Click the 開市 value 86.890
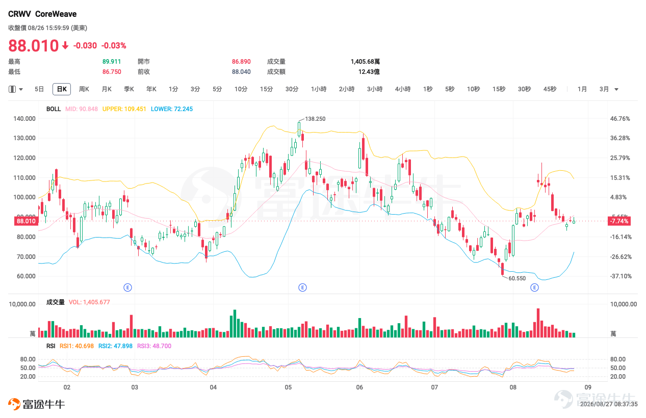 pos(241,62)
